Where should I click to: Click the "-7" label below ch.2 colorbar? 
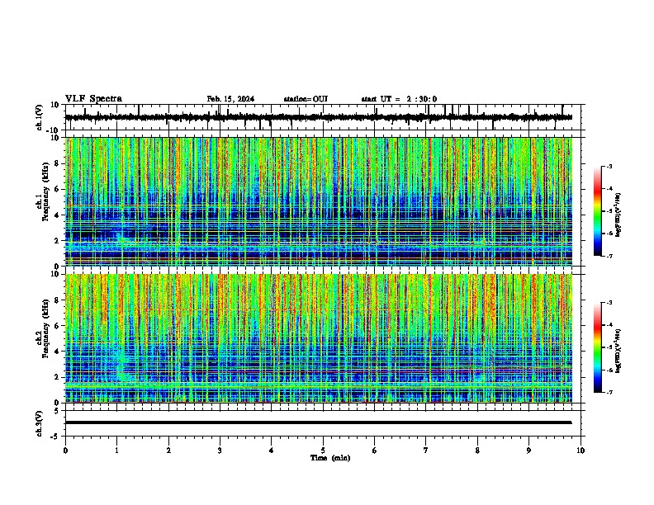(x=609, y=393)
